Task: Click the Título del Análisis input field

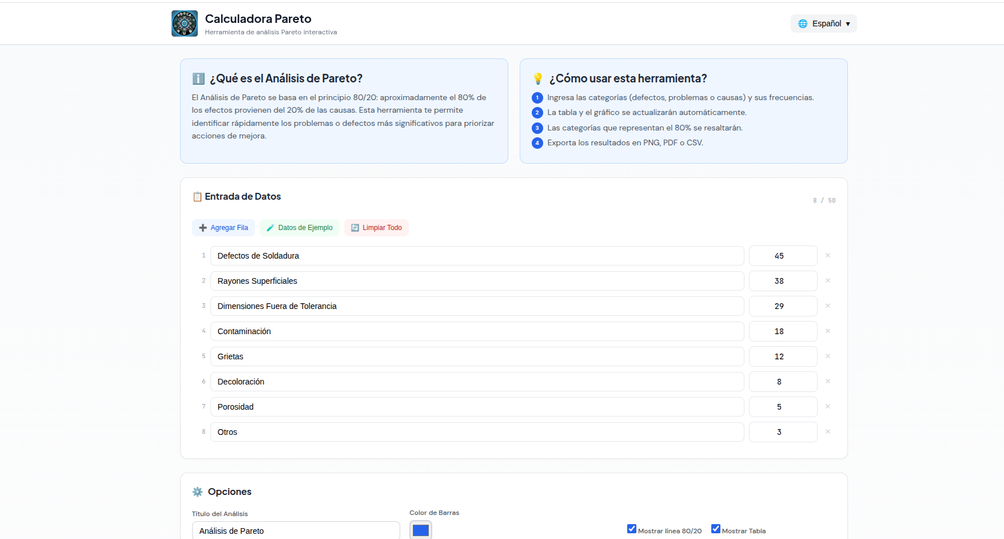Action: pos(296,530)
